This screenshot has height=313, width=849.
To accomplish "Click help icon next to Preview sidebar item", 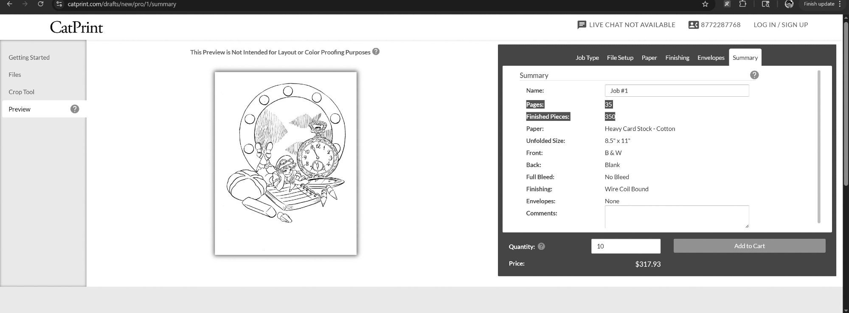I will pyautogui.click(x=75, y=109).
